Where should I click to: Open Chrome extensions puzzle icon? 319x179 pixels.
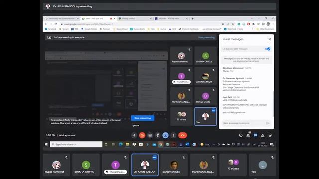click(x=254, y=24)
